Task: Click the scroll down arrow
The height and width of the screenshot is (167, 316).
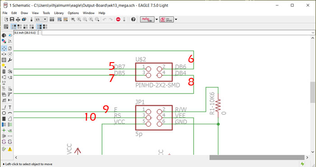Action: 313,152
